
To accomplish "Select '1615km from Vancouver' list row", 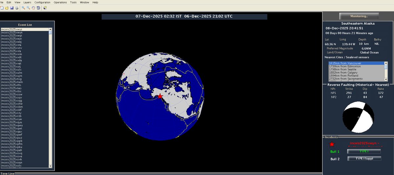I will [x=356, y=63].
